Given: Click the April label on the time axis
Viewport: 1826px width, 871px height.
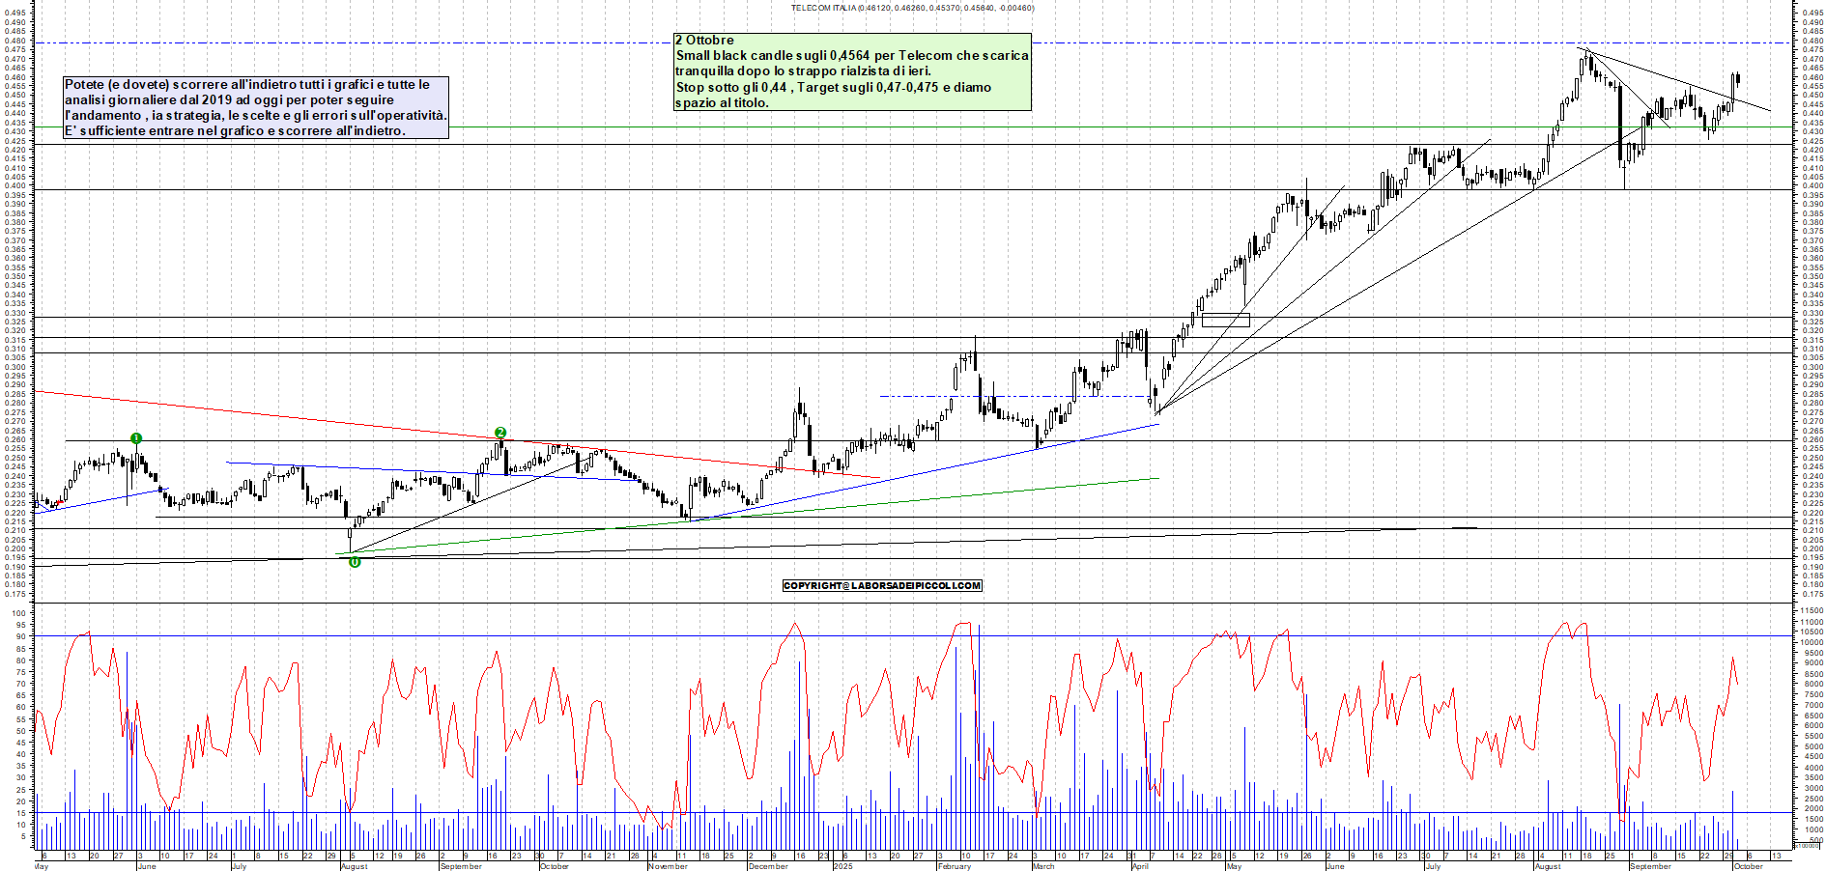Looking at the screenshot, I should tap(1140, 866).
